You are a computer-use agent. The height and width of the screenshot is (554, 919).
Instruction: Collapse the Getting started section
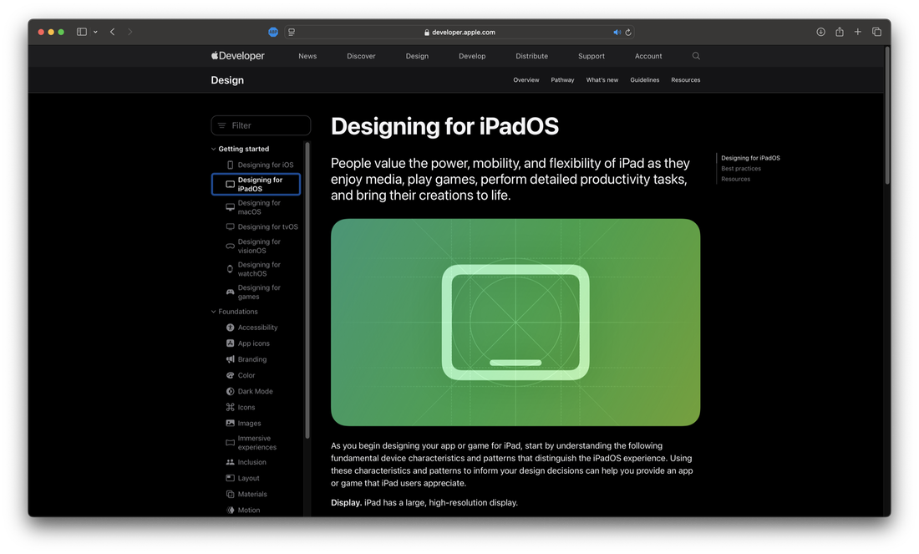(213, 149)
